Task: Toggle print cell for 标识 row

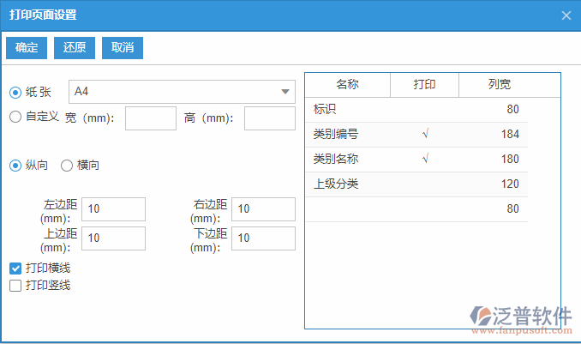Action: [x=425, y=110]
